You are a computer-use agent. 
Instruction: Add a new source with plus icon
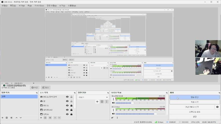click(x=41, y=118)
